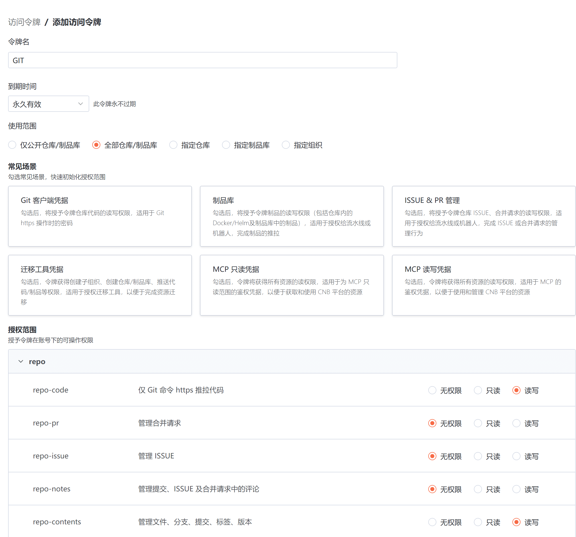Set repo-pr permission to 读写

516,423
